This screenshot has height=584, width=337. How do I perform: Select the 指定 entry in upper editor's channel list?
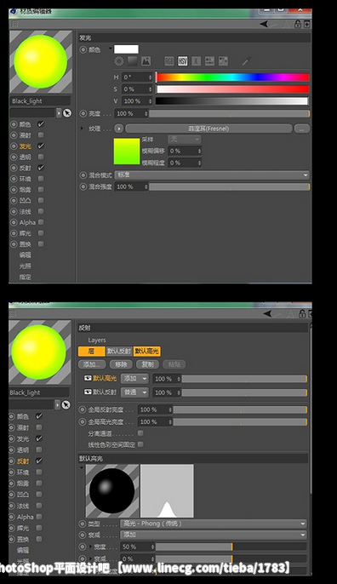tap(25, 277)
